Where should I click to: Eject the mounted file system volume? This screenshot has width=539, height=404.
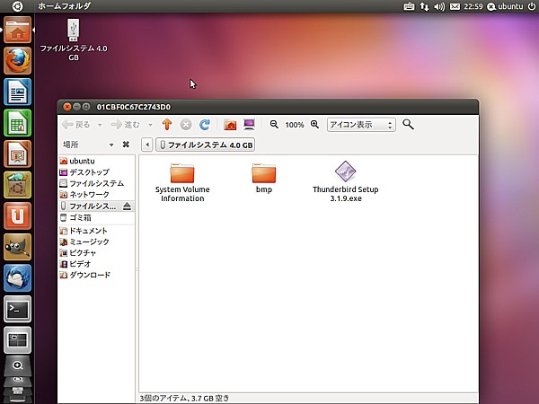[127, 206]
